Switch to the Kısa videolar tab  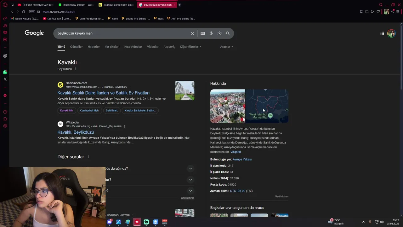[133, 47]
